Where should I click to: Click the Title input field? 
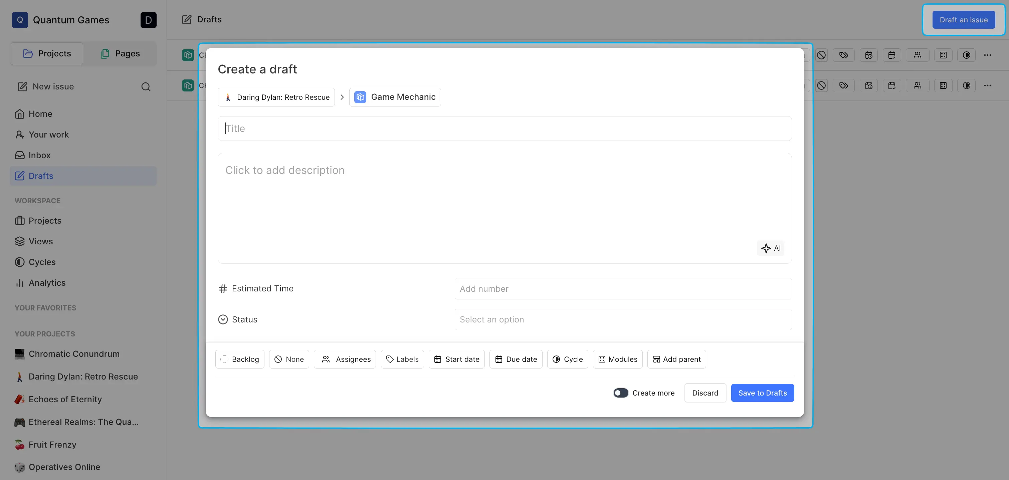(504, 128)
